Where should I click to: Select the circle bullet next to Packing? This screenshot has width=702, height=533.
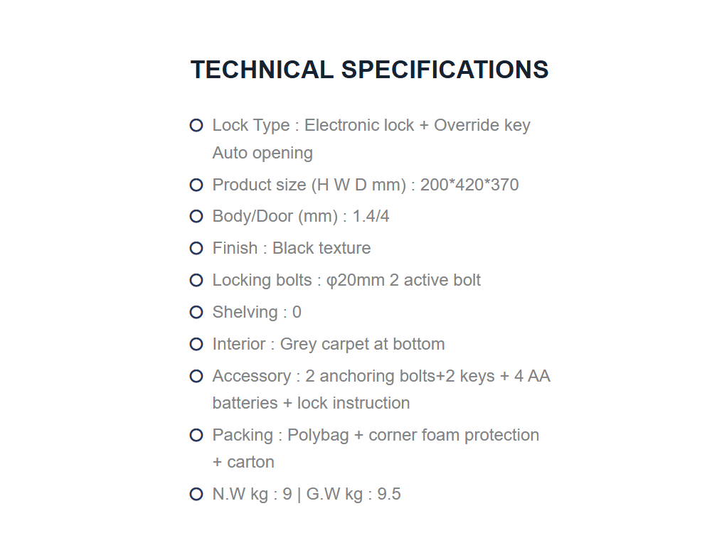196,435
